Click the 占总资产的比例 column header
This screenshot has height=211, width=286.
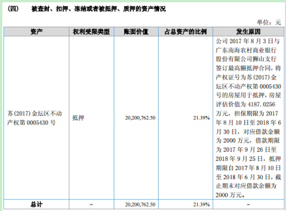pos(185,32)
